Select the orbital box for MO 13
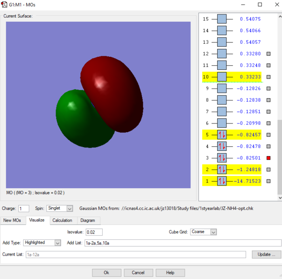 (222, 42)
